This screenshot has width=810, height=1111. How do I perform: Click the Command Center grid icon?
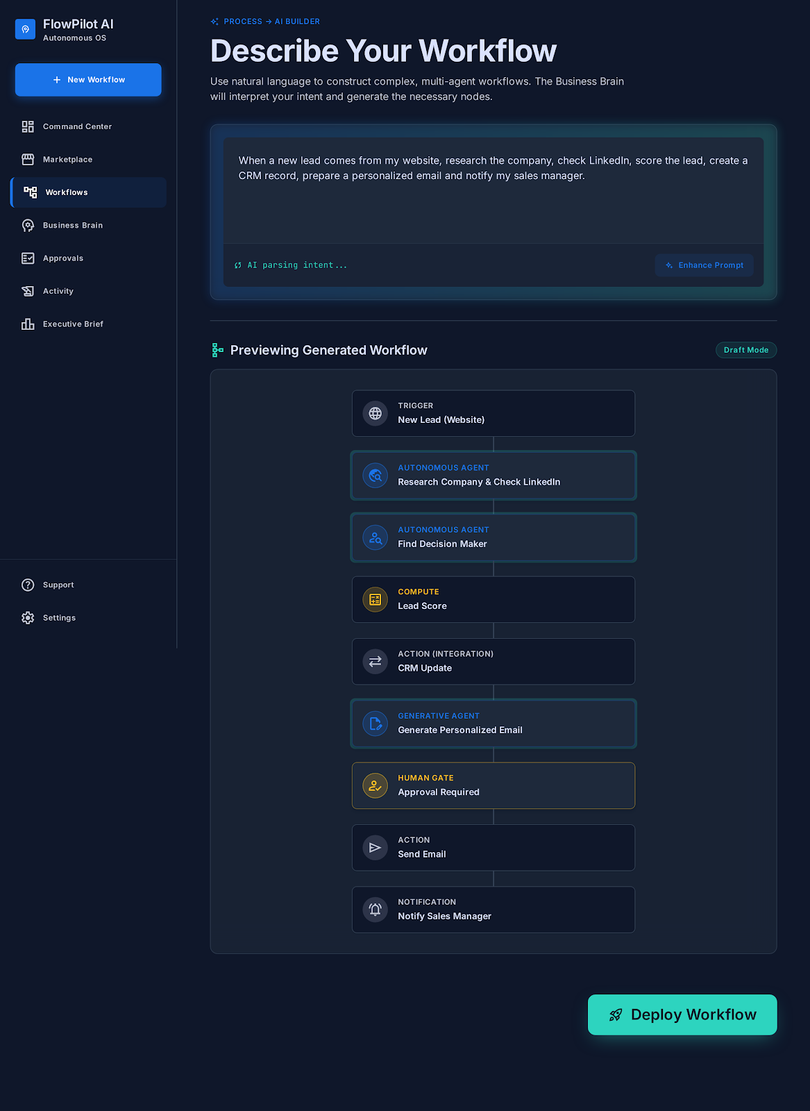click(x=28, y=126)
